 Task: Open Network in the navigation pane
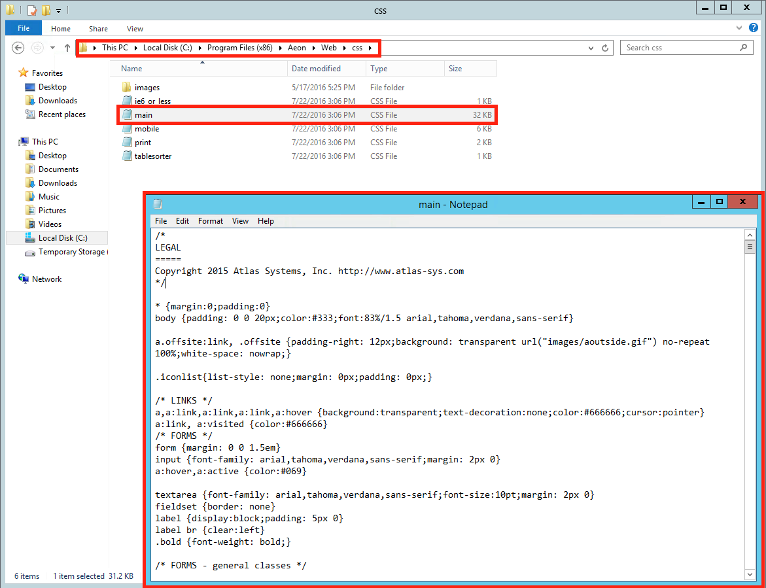coord(46,279)
